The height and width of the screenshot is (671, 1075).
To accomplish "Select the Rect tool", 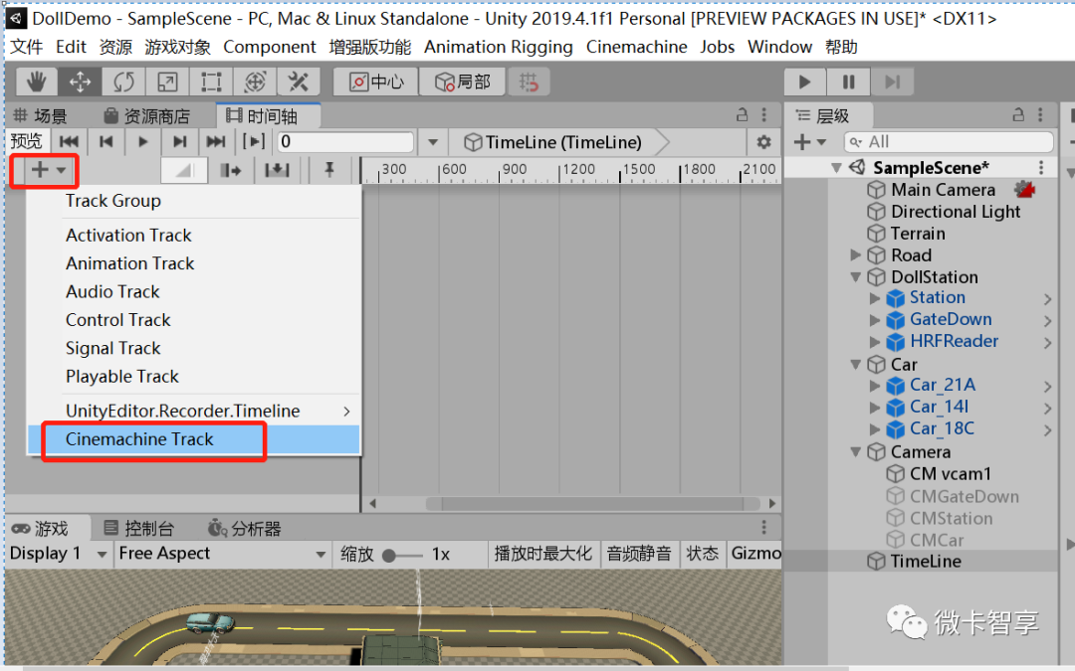I will [x=211, y=83].
